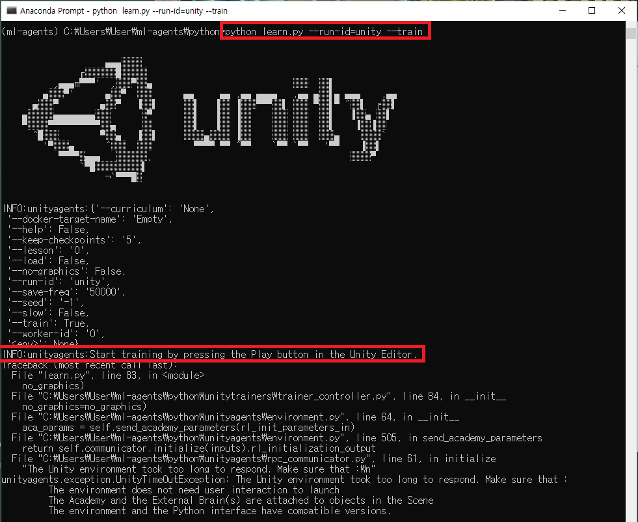Screen dimensions: 638x522
Task: Click 'The environment and the Python interface' line
Action: click(x=220, y=510)
